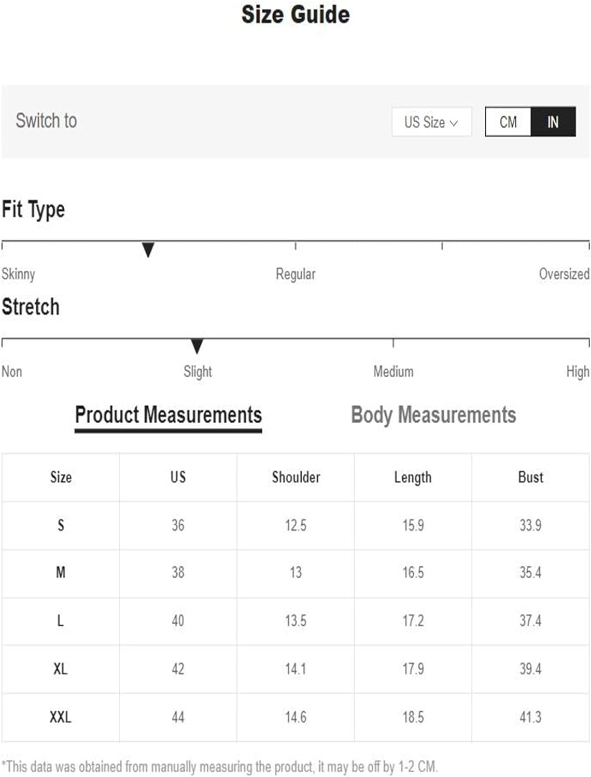Viewport: 591px width, 777px height.
Task: Click the Slight stretch label
Action: coord(198,371)
